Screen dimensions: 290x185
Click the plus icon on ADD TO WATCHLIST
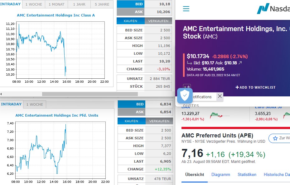(x=237, y=87)
